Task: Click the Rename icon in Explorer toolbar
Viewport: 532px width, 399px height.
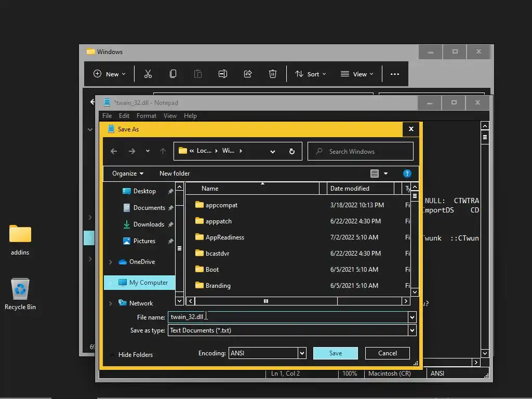Action: [222, 74]
